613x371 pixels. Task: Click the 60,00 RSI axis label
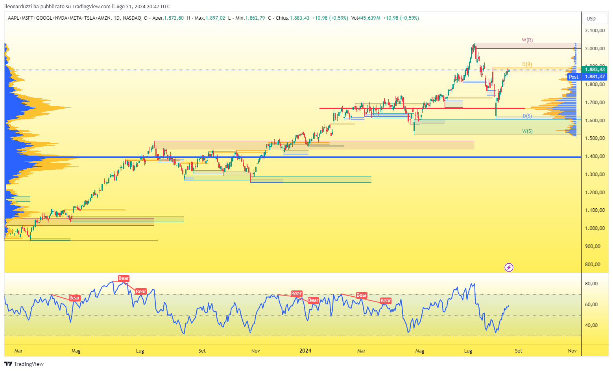592,305
